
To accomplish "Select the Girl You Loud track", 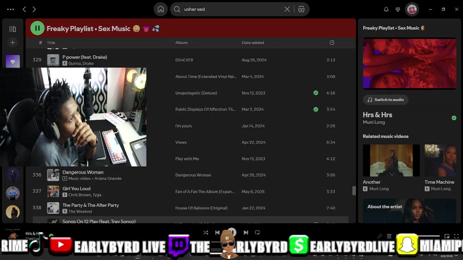I will 76,188.
